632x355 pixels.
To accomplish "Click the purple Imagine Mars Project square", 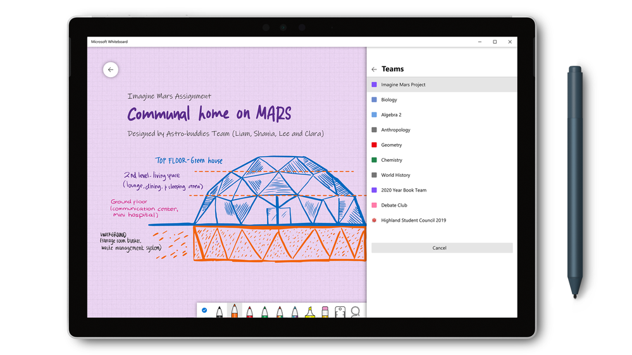I will (x=374, y=85).
